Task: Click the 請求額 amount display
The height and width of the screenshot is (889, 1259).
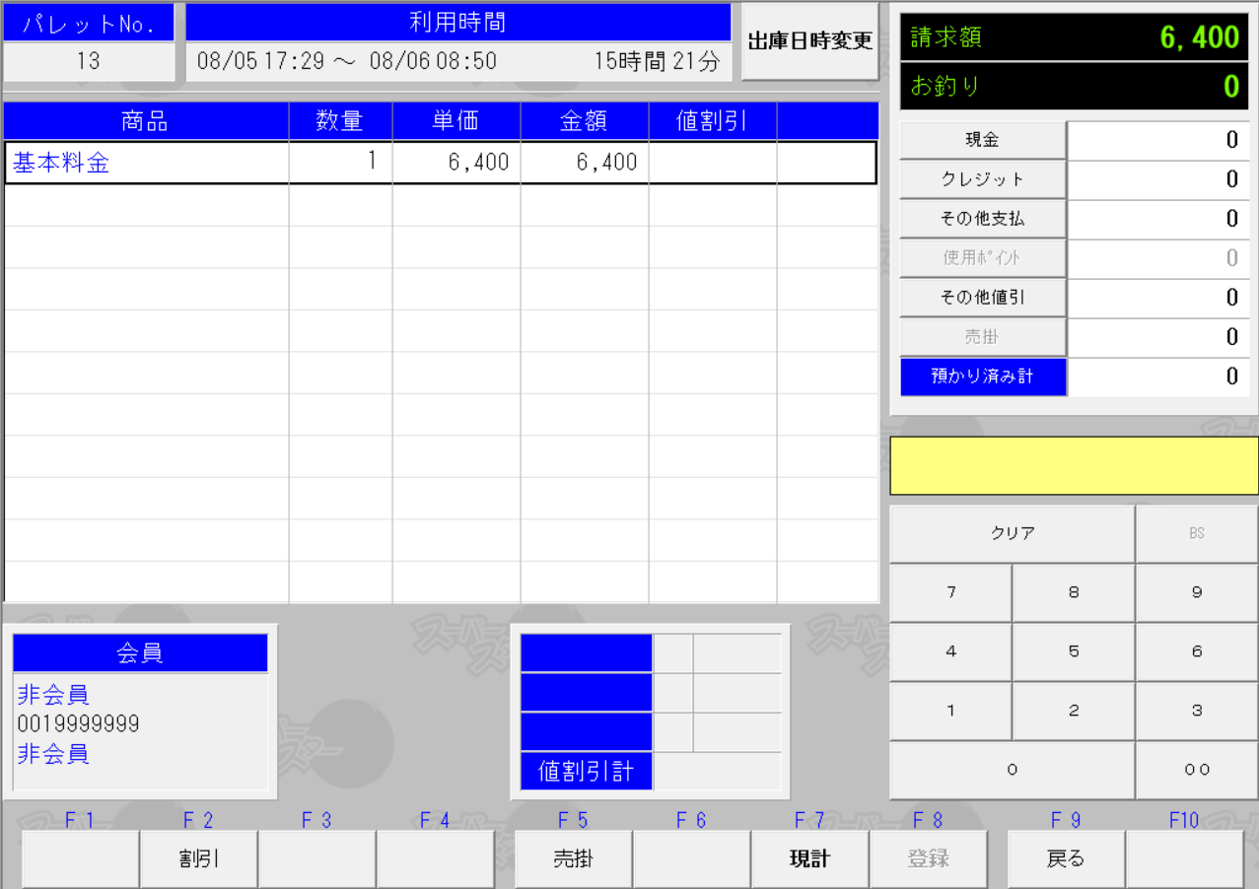Action: click(1074, 37)
